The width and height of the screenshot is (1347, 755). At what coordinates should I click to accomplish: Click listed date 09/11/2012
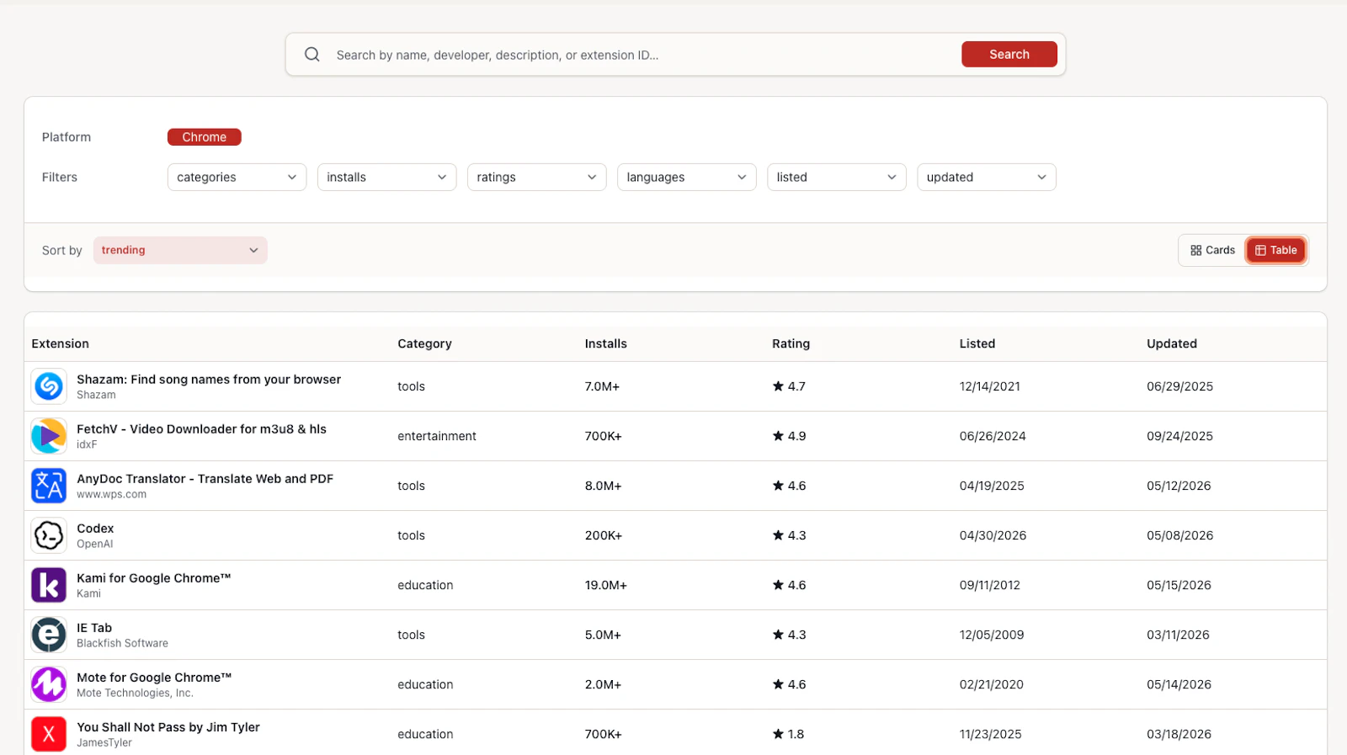pos(990,585)
